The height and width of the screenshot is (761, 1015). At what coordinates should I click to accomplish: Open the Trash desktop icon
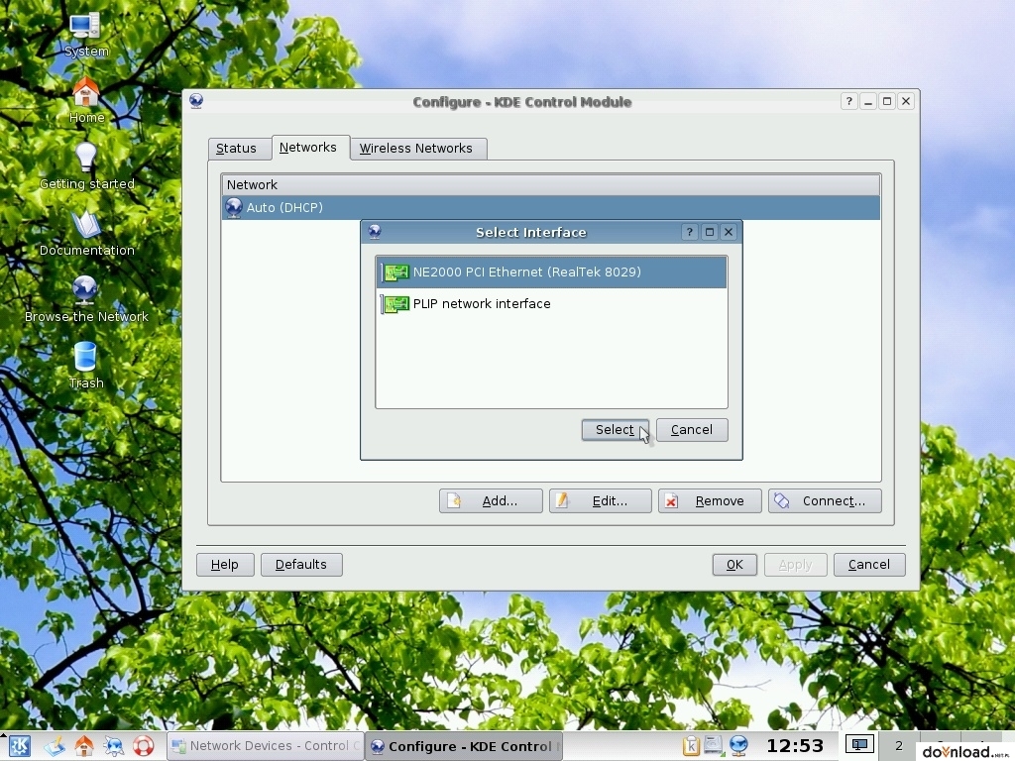click(x=85, y=366)
